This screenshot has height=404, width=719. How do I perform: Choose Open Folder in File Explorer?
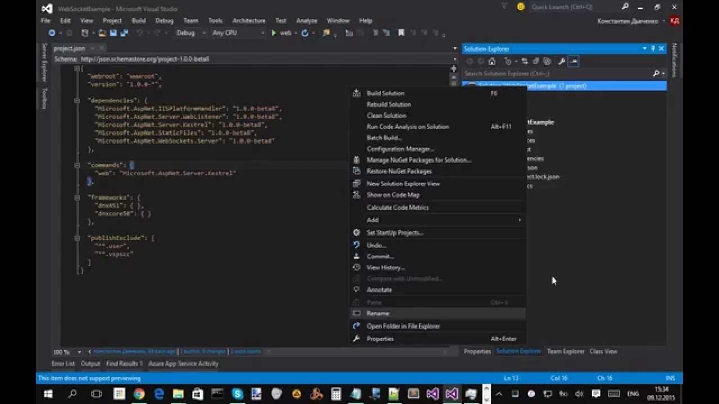[438, 326]
